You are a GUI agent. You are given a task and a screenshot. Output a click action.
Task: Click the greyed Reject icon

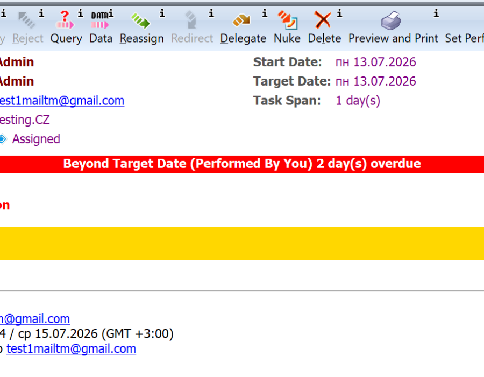click(26, 20)
